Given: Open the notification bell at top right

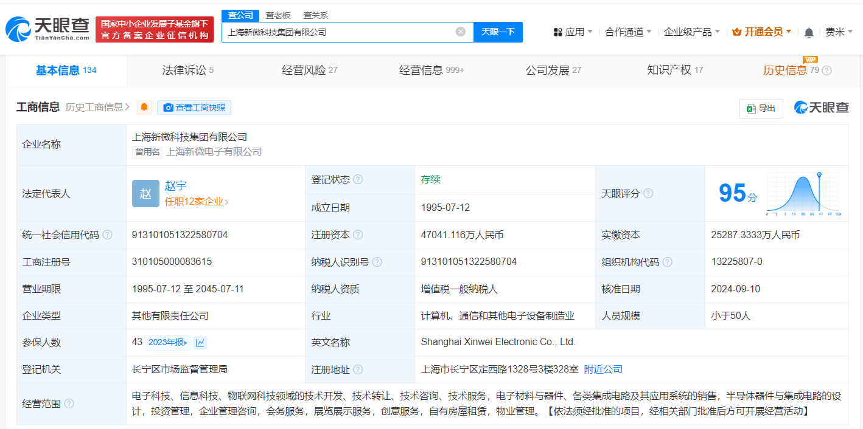Looking at the screenshot, I should 809,32.
